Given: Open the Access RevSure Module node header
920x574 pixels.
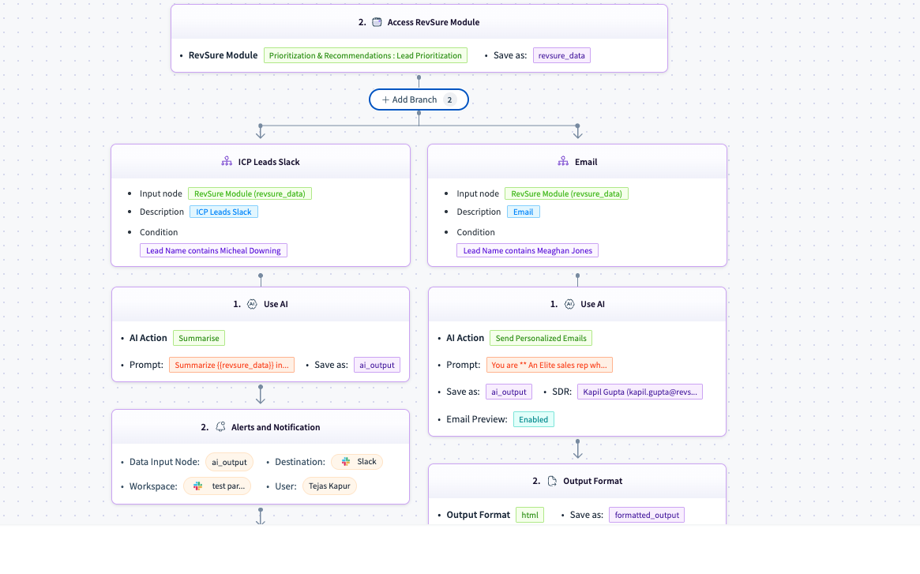Looking at the screenshot, I should click(419, 22).
